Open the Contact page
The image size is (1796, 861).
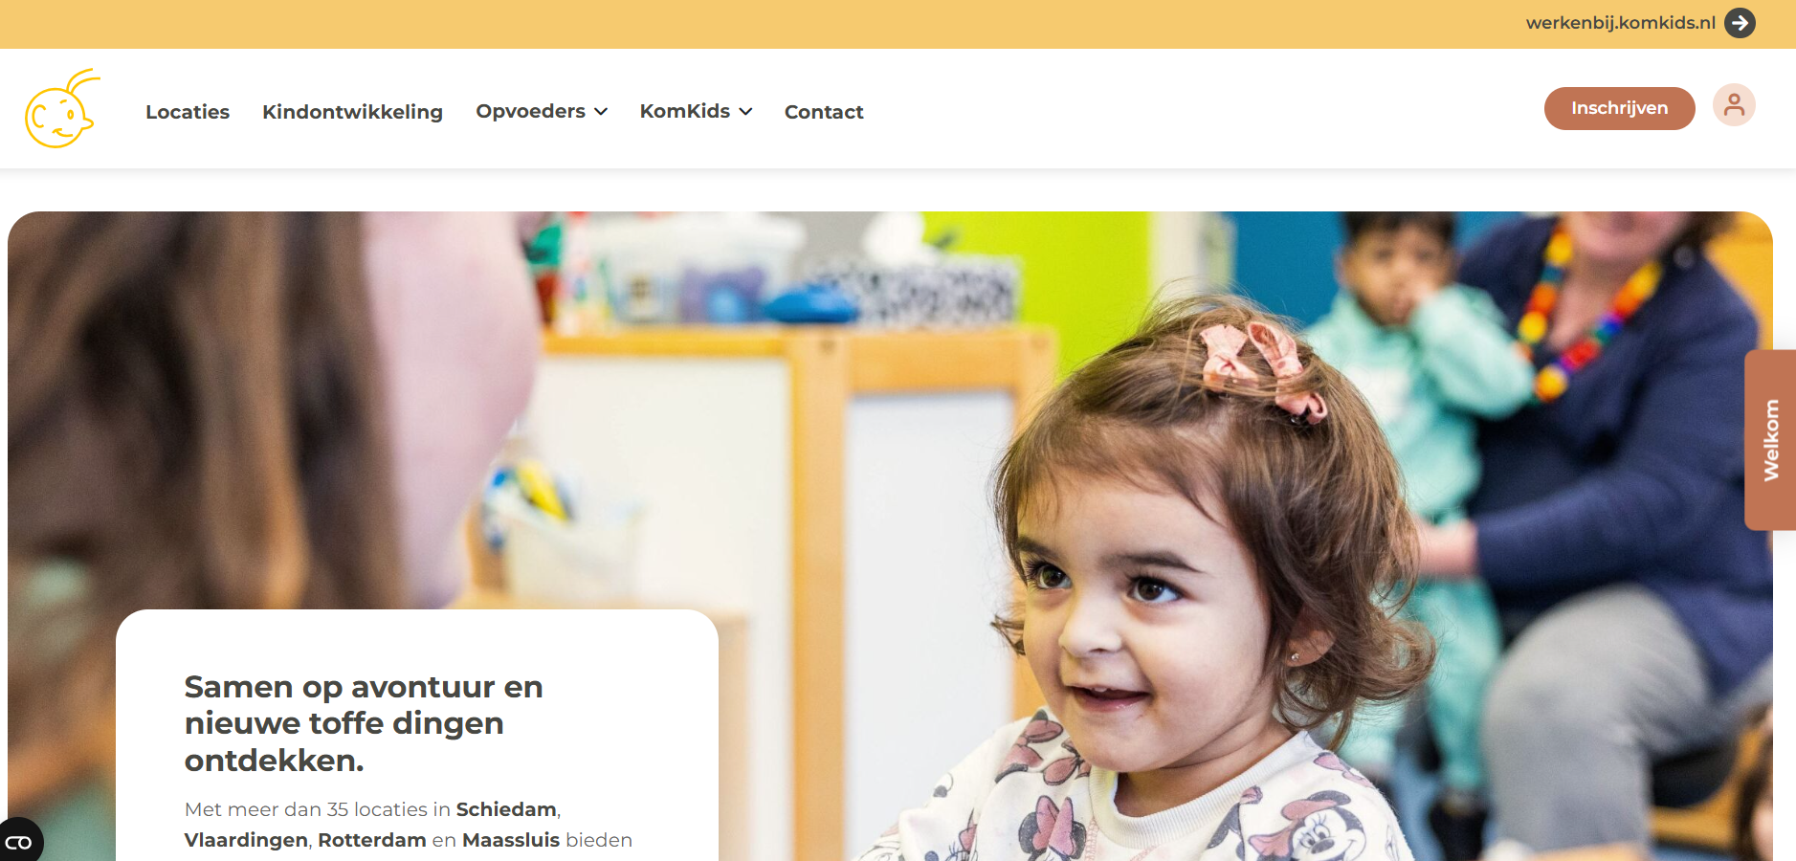tap(824, 112)
